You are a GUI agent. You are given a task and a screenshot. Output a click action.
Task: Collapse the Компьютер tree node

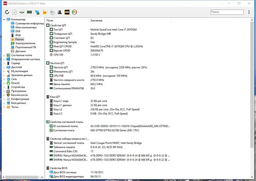[x=4, y=20]
